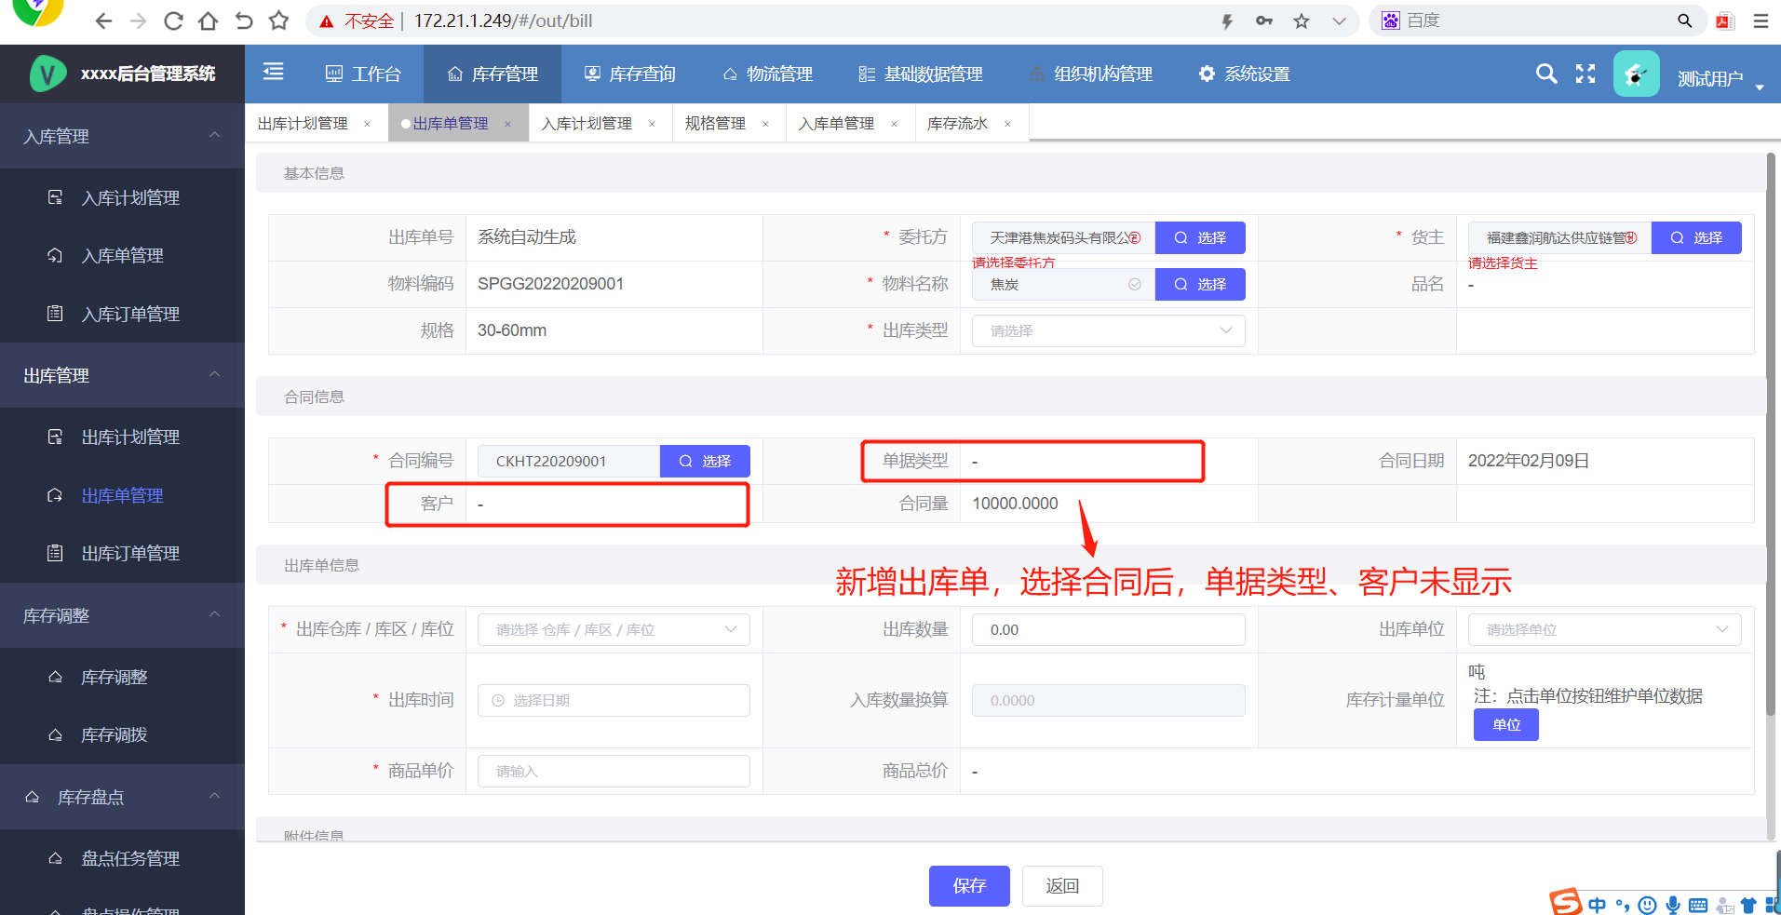Collapse the 库存调整 sidebar group header
Viewport: 1781px width, 915px height.
[122, 615]
